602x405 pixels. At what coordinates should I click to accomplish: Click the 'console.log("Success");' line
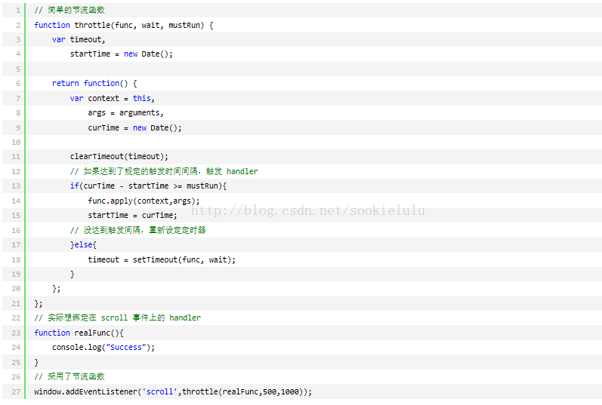pyautogui.click(x=103, y=348)
